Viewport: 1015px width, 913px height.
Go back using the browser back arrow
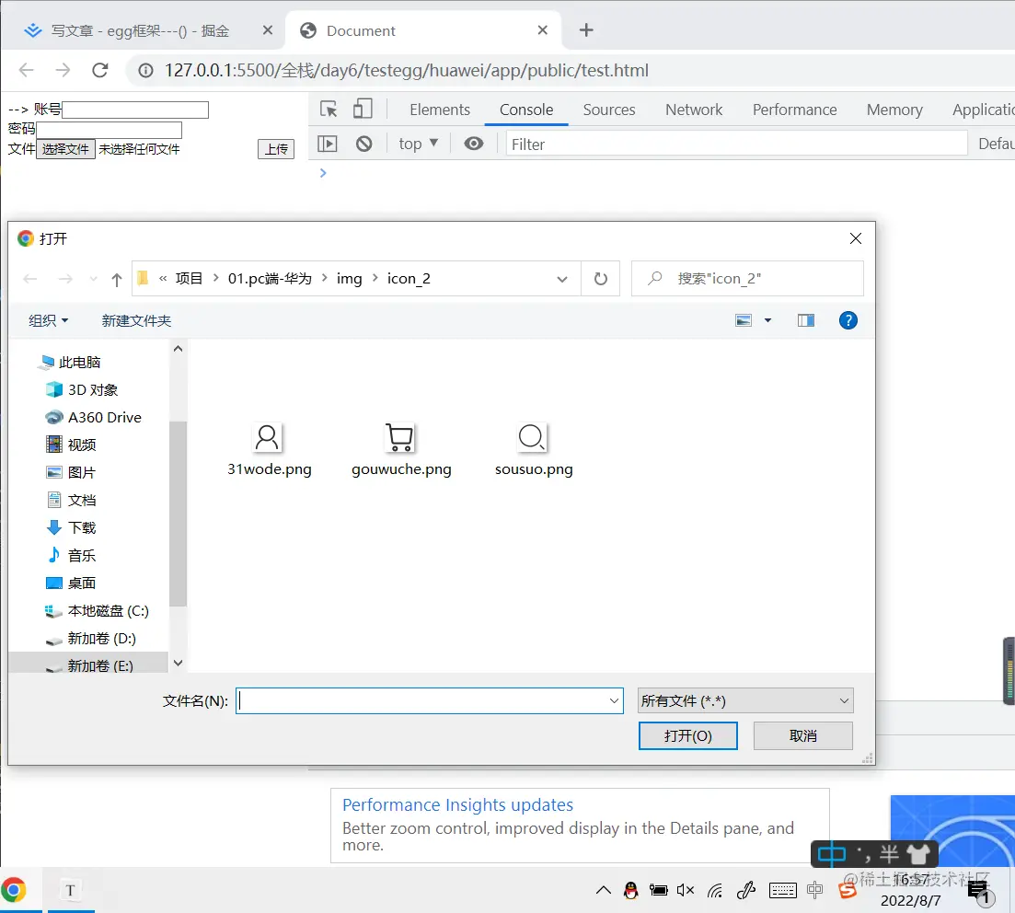[26, 70]
